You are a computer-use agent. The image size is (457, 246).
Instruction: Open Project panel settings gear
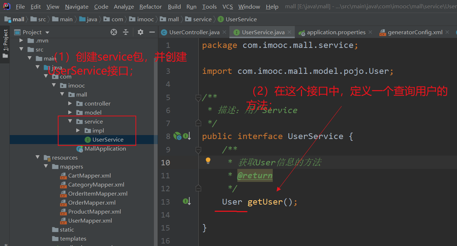[x=141, y=32]
